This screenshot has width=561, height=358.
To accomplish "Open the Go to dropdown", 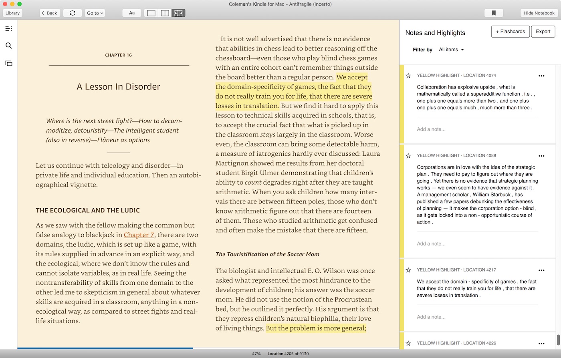I will [95, 13].
